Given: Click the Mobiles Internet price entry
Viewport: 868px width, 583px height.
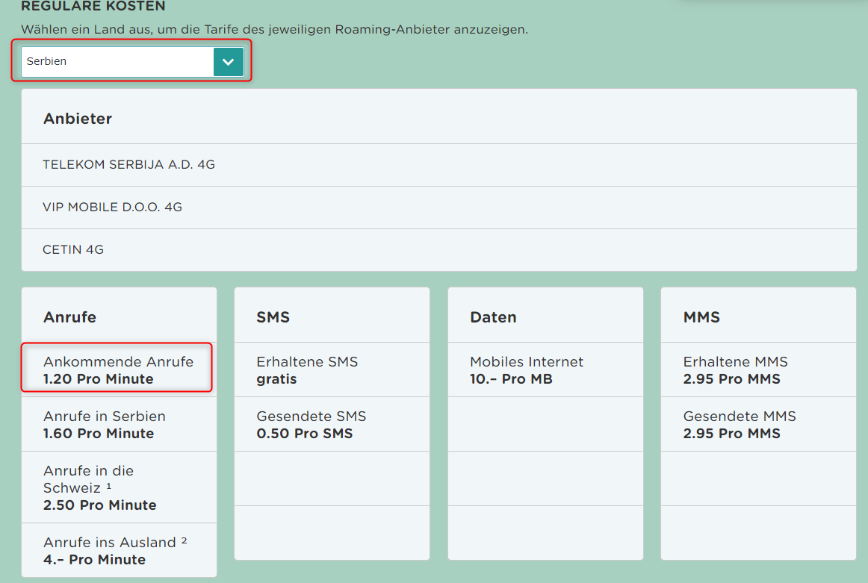Looking at the screenshot, I should (527, 370).
